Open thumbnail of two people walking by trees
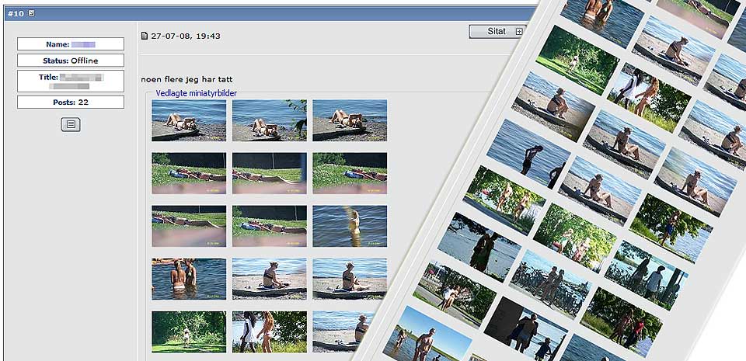 point(270,332)
